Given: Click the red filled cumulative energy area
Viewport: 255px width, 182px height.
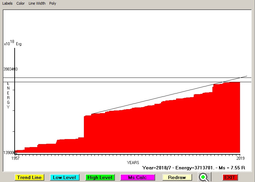Looking at the screenshot, I should (160, 133).
